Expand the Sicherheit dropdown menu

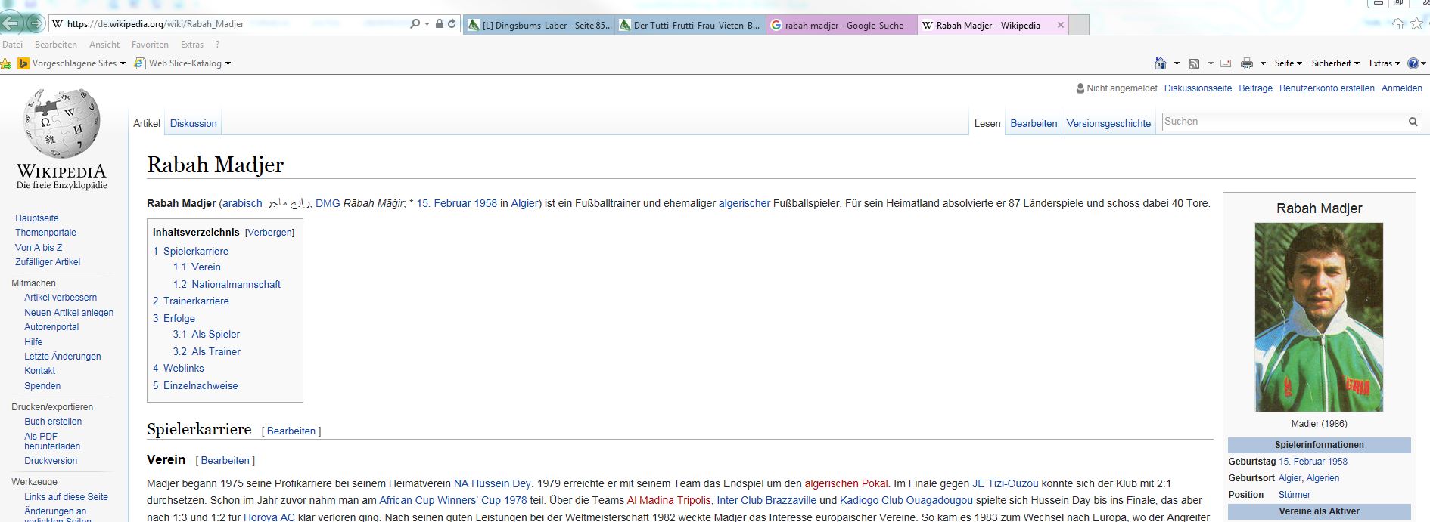coord(1335,63)
